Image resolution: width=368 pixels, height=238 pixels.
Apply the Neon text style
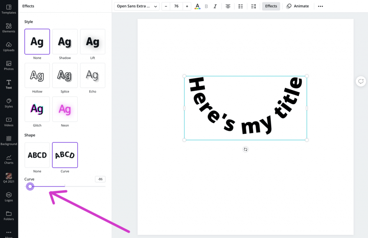pyautogui.click(x=65, y=109)
